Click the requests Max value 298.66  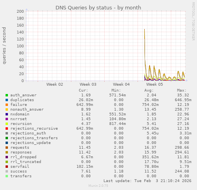[182, 148]
